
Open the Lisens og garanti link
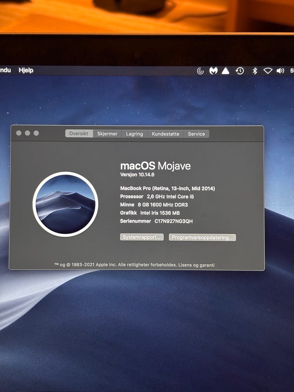click(x=196, y=265)
